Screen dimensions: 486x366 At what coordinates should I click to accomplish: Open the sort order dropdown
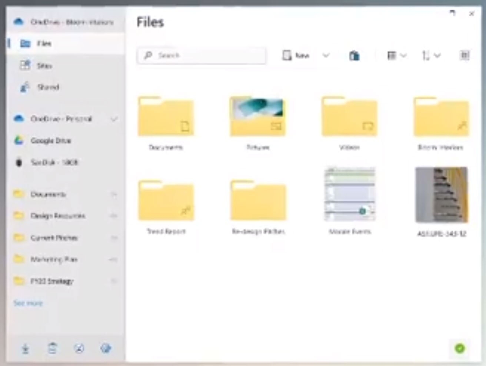pyautogui.click(x=431, y=56)
